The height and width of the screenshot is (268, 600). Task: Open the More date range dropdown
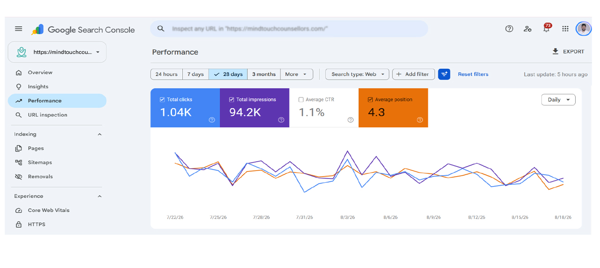pyautogui.click(x=296, y=74)
